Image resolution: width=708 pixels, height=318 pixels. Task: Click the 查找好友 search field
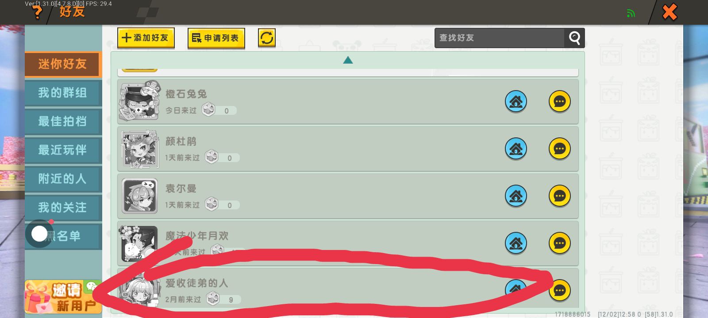[500, 38]
